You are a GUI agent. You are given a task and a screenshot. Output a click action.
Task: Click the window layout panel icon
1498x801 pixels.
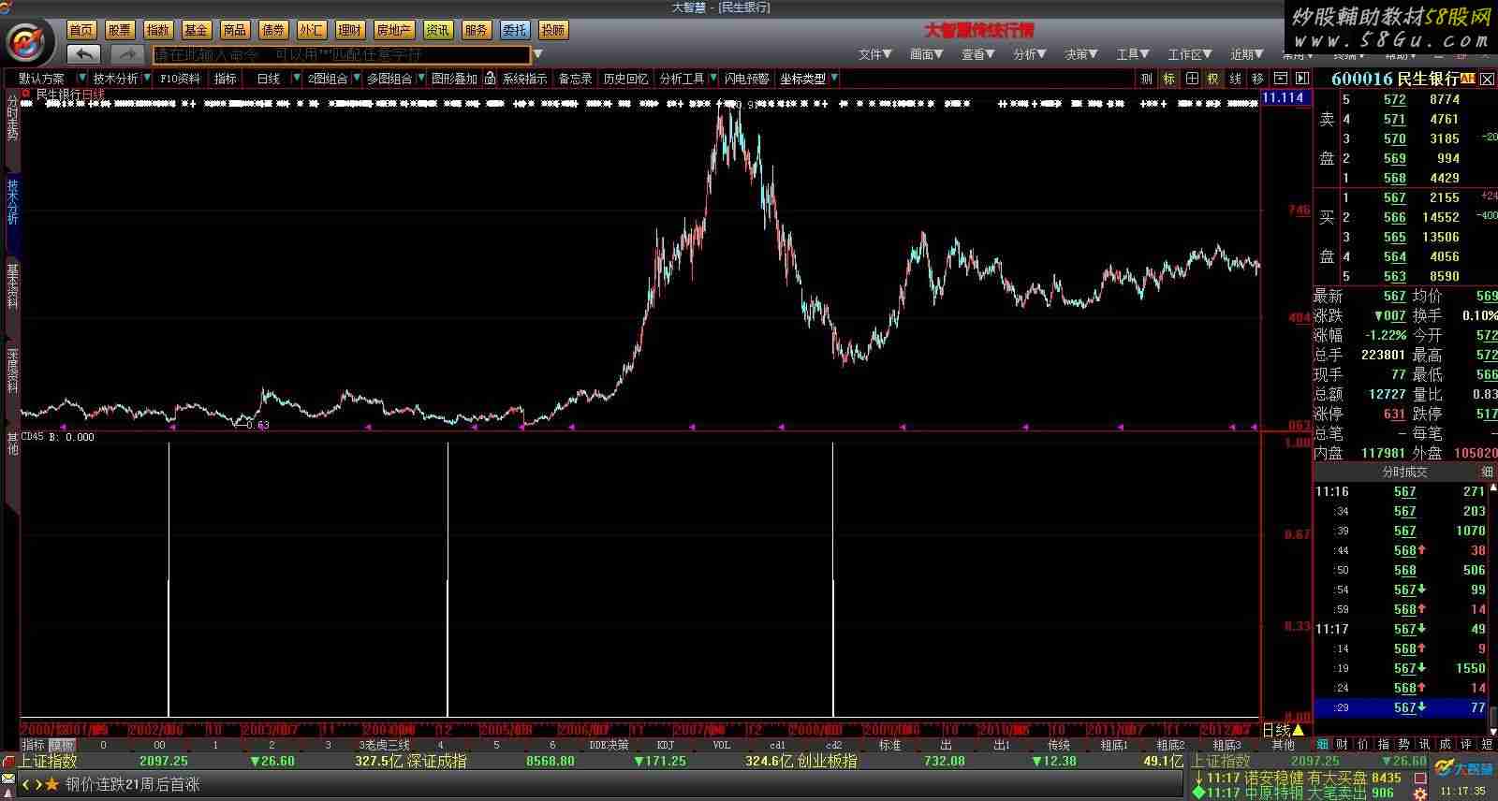(1280, 79)
